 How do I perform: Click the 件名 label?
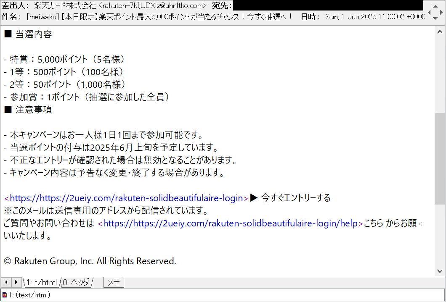(x=11, y=17)
